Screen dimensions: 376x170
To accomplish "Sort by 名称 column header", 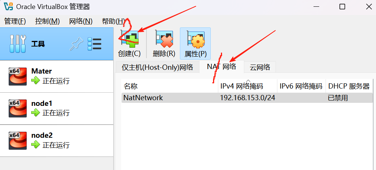I will coord(169,86).
